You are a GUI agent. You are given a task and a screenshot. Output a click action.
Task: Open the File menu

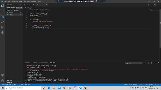tap(5, 1)
